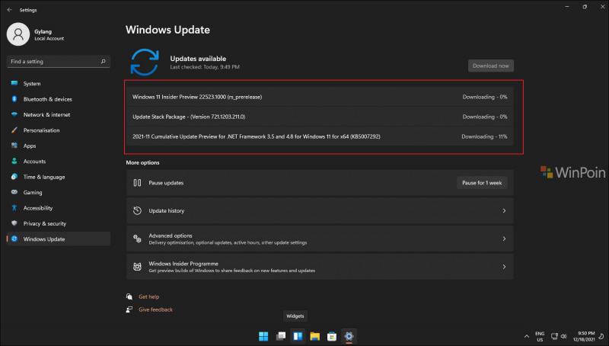Select Accounts in the sidebar menu

click(34, 162)
